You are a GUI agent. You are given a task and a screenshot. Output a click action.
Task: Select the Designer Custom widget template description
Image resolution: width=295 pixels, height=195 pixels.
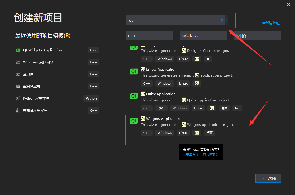click(x=185, y=51)
